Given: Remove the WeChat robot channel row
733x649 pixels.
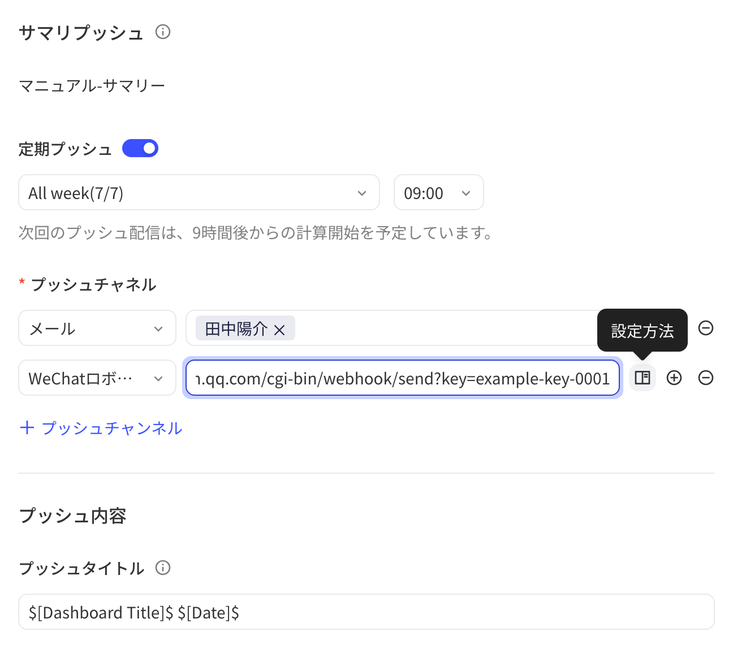Looking at the screenshot, I should tap(706, 378).
